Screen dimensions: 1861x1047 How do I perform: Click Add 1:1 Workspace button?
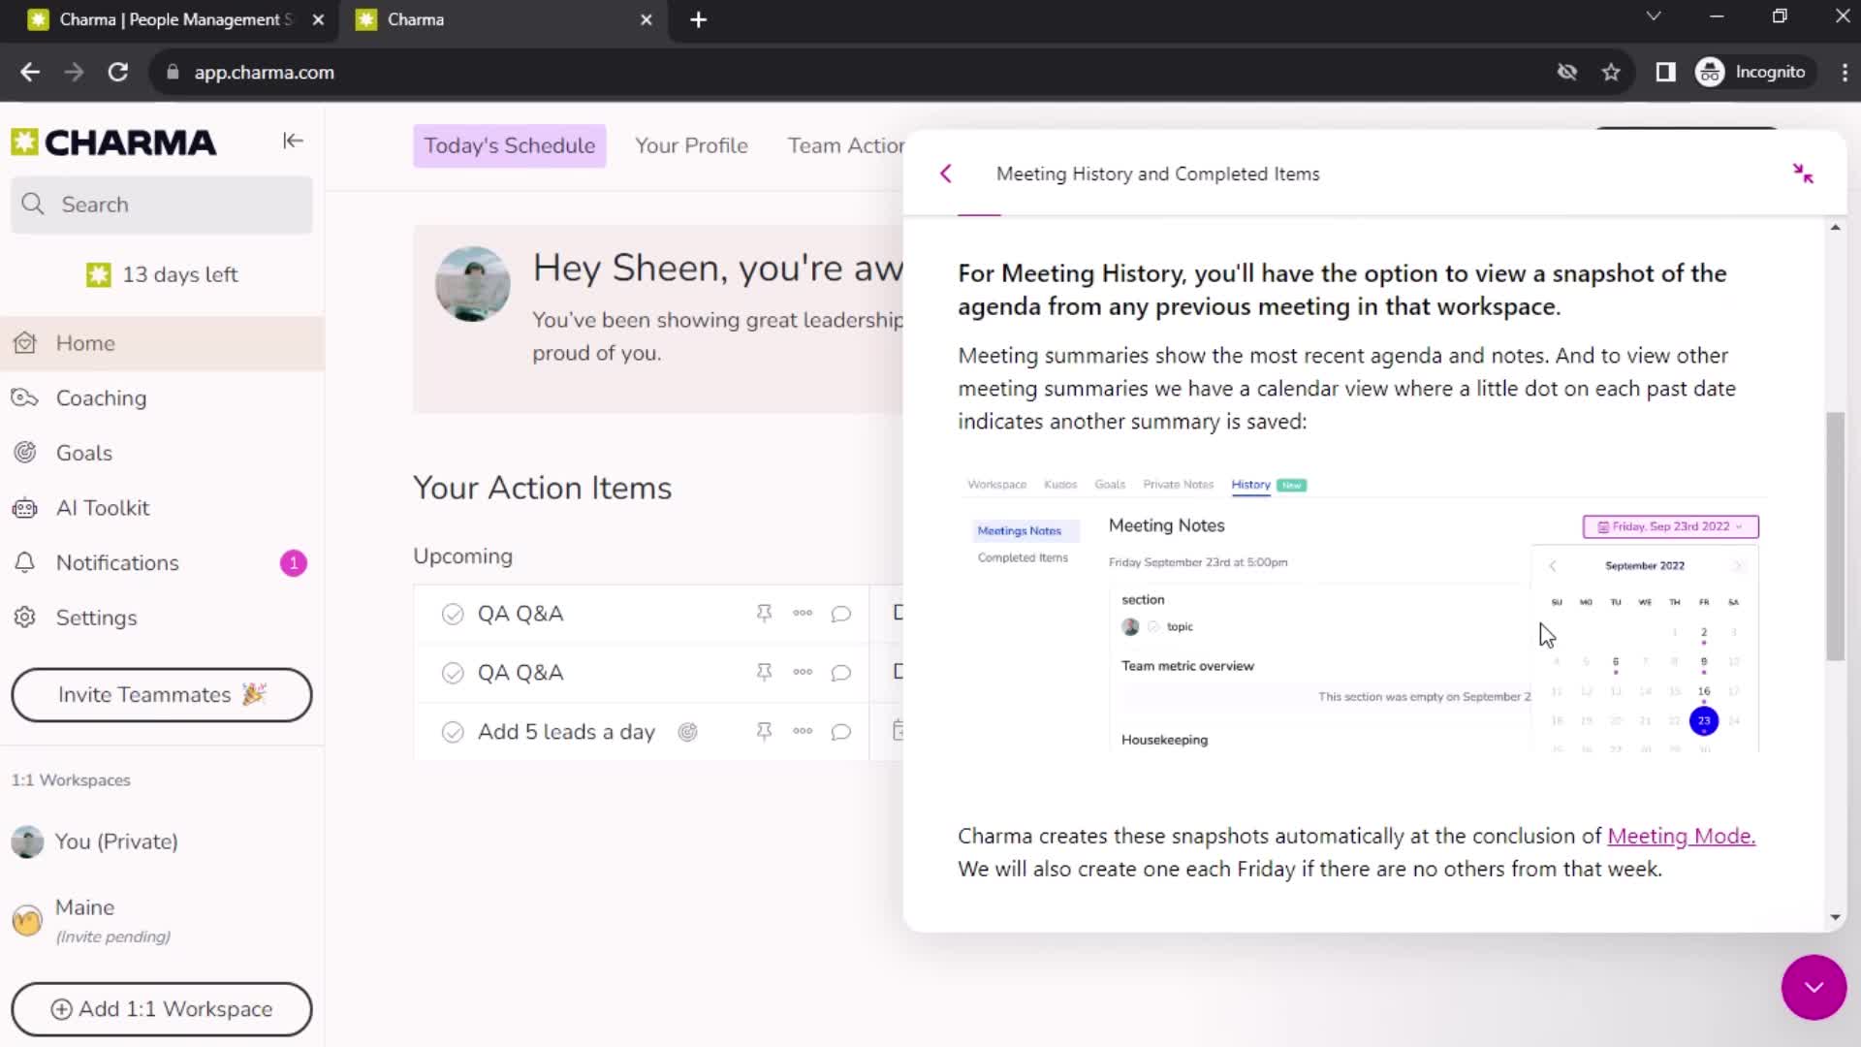[x=161, y=1009]
